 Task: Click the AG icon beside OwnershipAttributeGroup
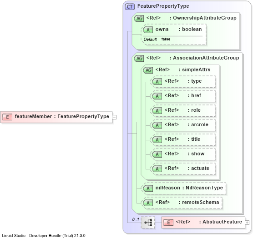pyautogui.click(x=139, y=19)
